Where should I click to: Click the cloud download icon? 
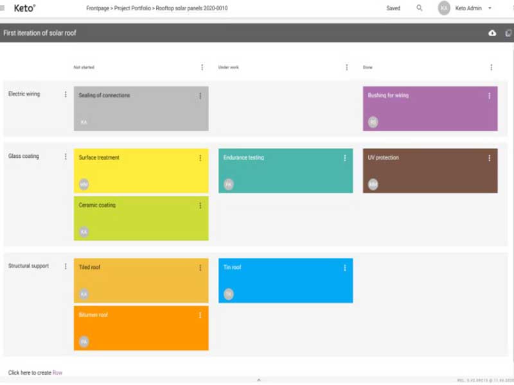tap(492, 33)
